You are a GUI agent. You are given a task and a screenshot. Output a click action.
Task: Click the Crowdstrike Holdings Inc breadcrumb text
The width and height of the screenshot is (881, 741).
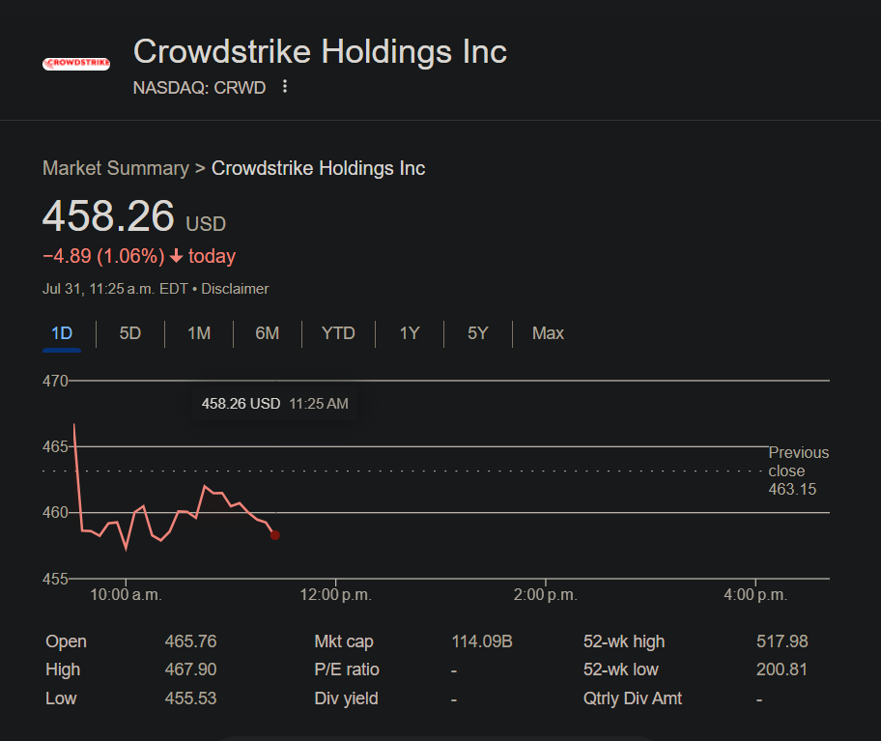pyautogui.click(x=318, y=168)
